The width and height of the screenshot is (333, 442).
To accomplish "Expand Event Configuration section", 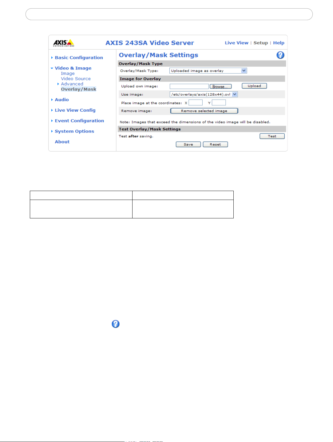I will 79,121.
